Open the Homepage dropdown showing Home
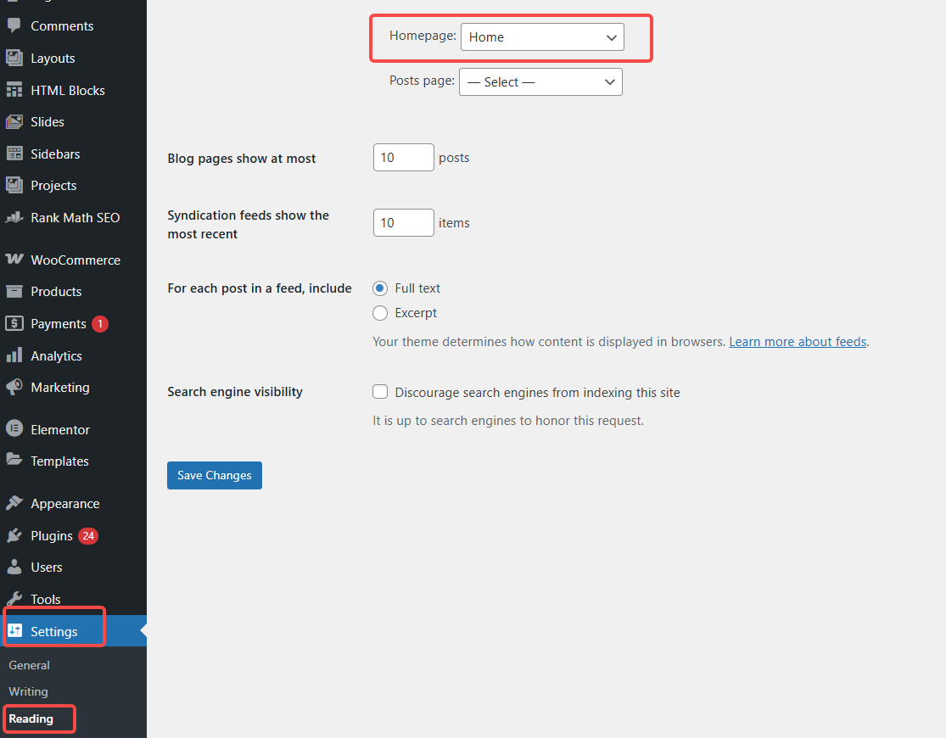Image resolution: width=946 pixels, height=738 pixels. point(542,37)
